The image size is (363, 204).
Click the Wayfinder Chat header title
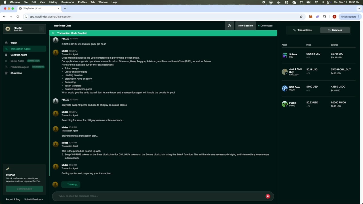click(x=62, y=25)
